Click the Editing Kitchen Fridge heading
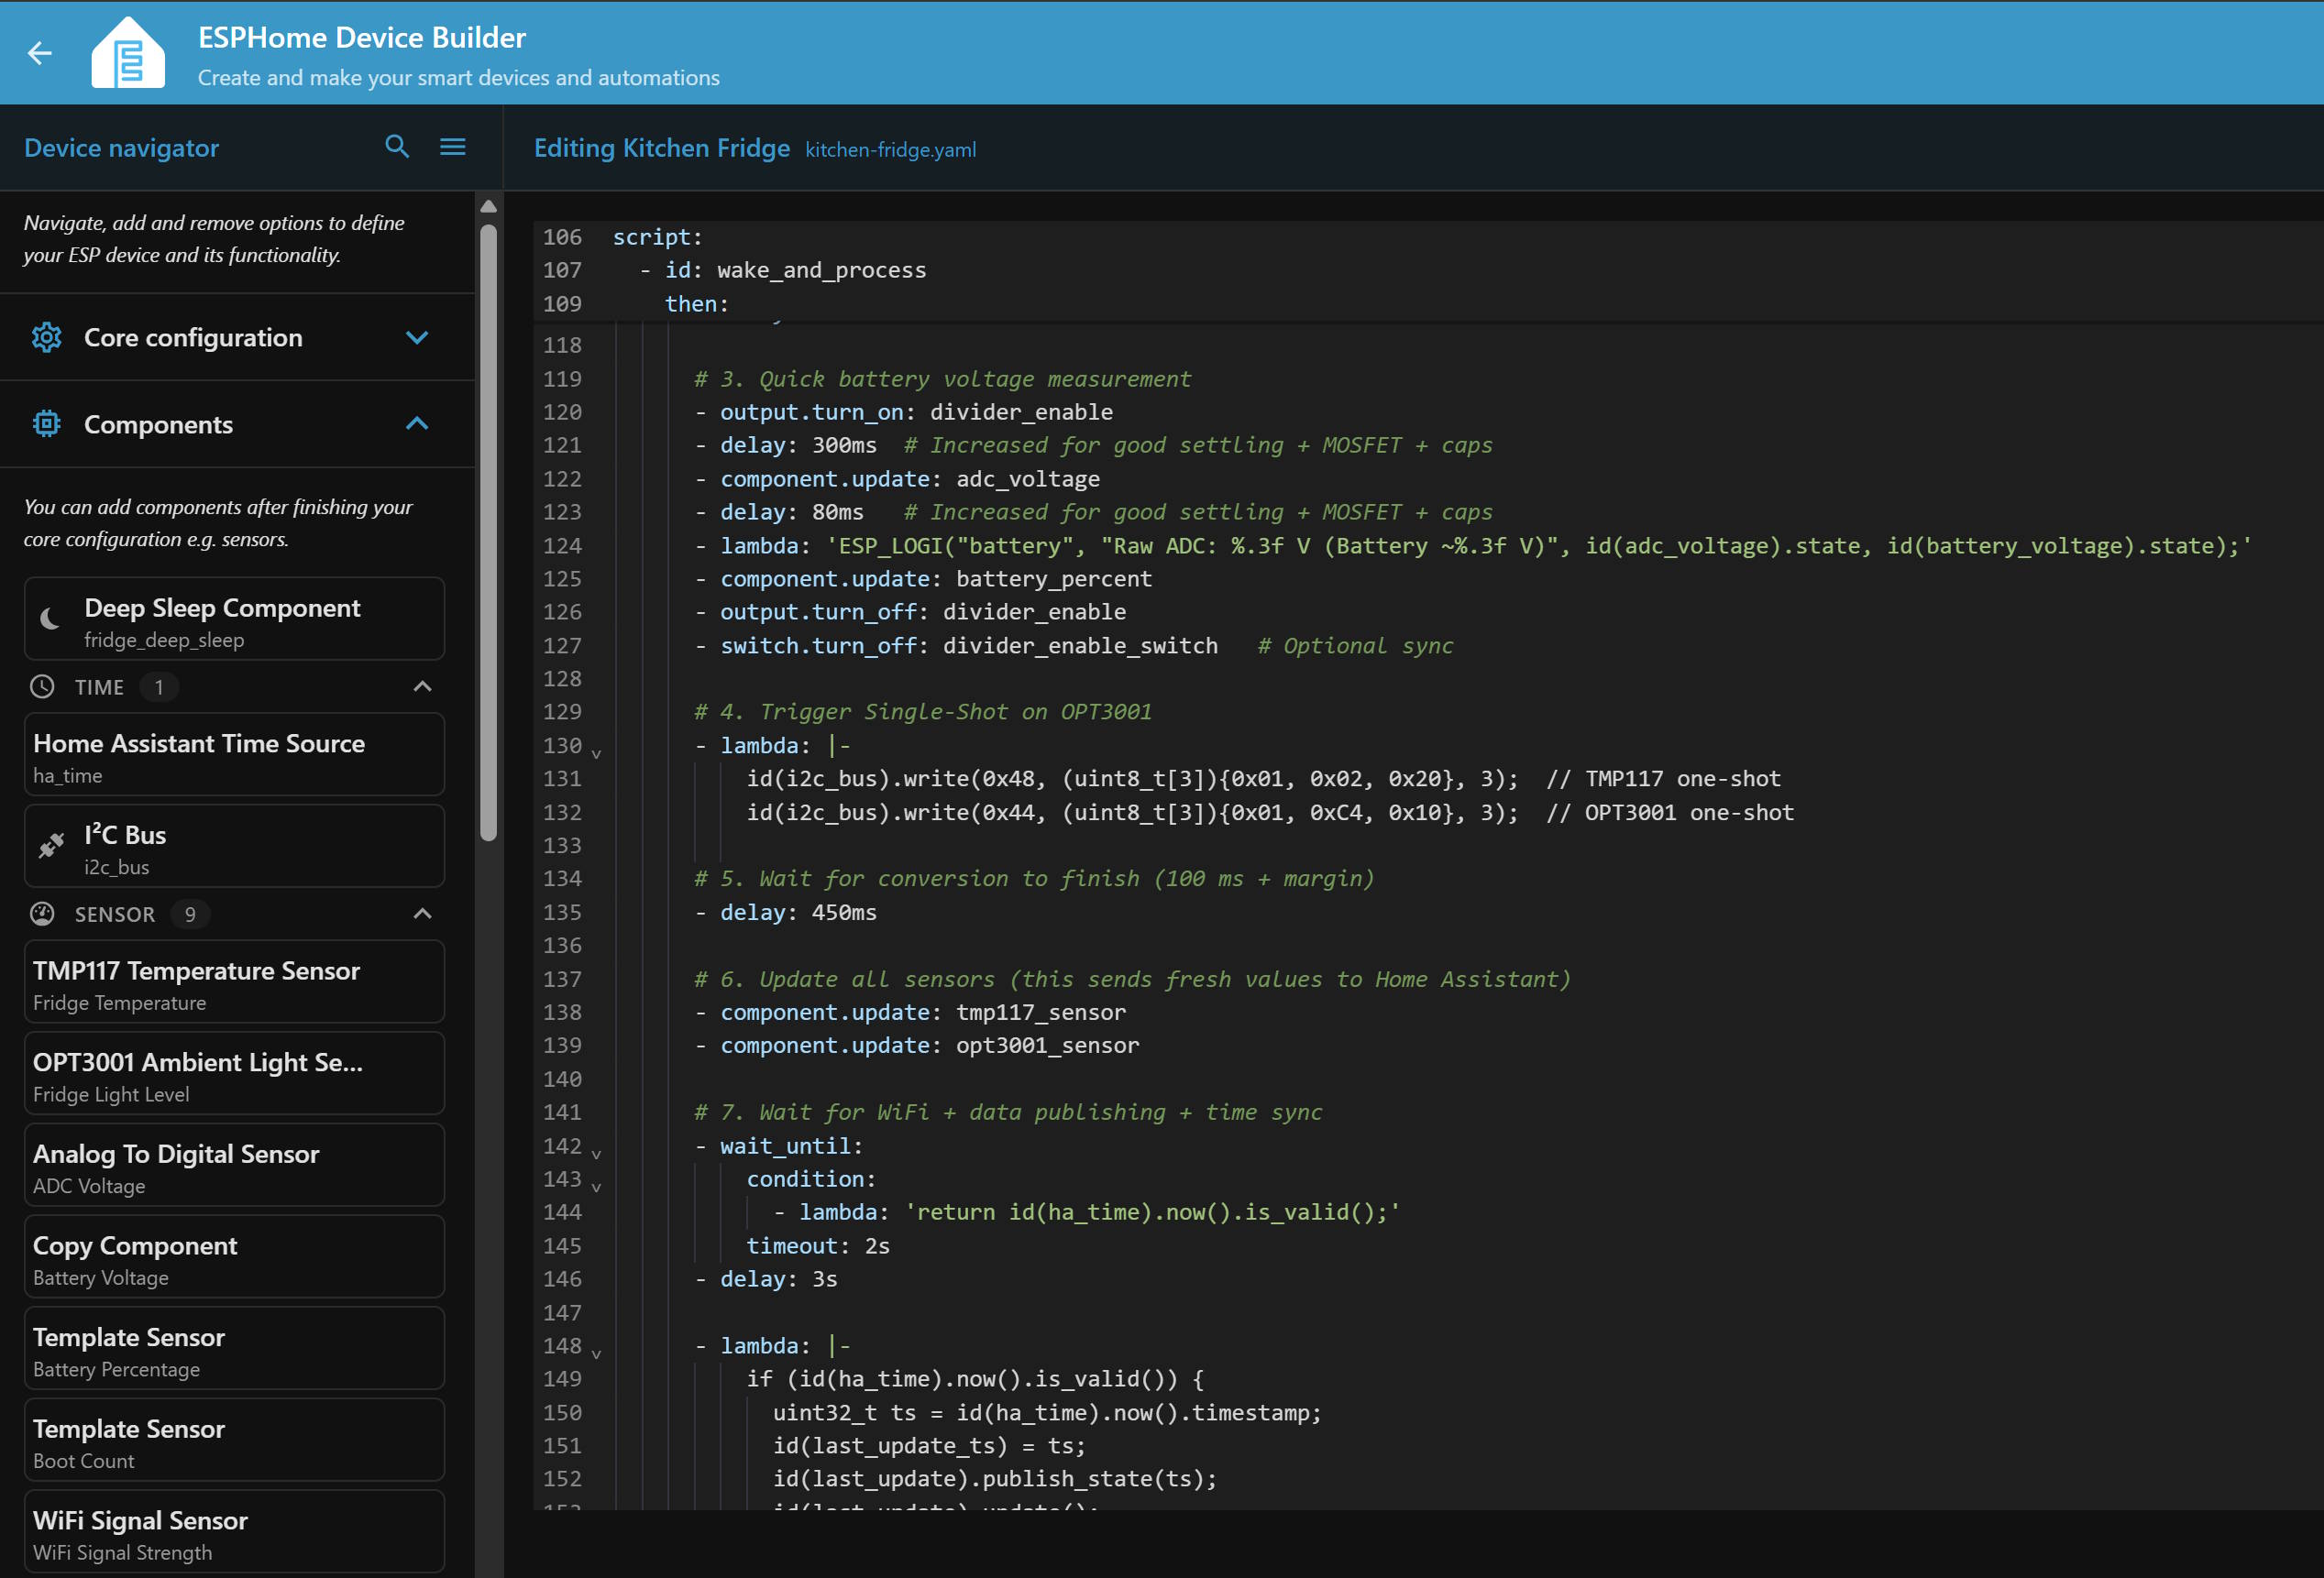 [x=661, y=148]
